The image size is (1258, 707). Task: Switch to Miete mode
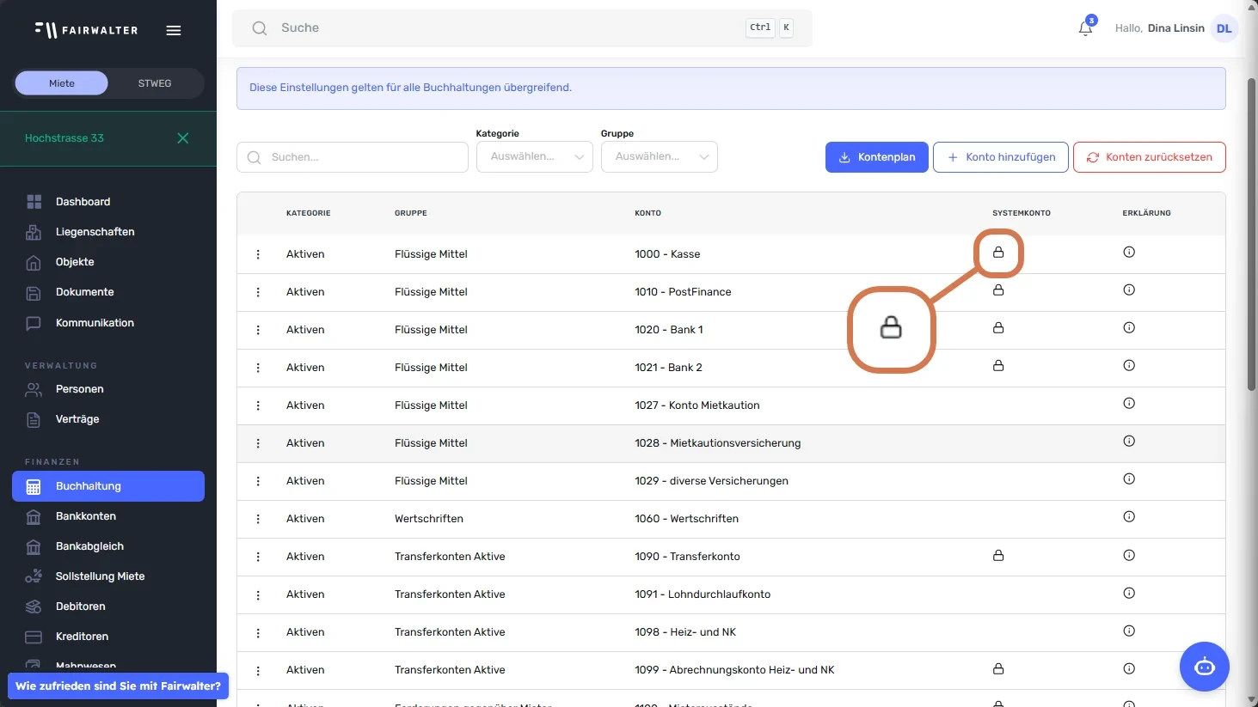[x=62, y=83]
